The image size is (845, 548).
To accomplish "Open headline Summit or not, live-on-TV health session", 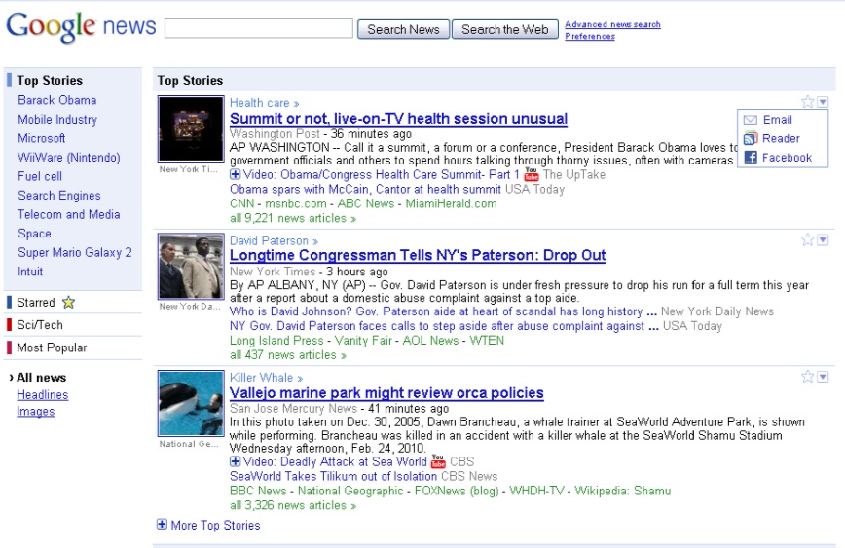I will (x=399, y=119).
